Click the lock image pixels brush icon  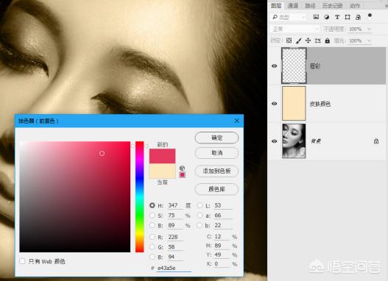point(299,40)
